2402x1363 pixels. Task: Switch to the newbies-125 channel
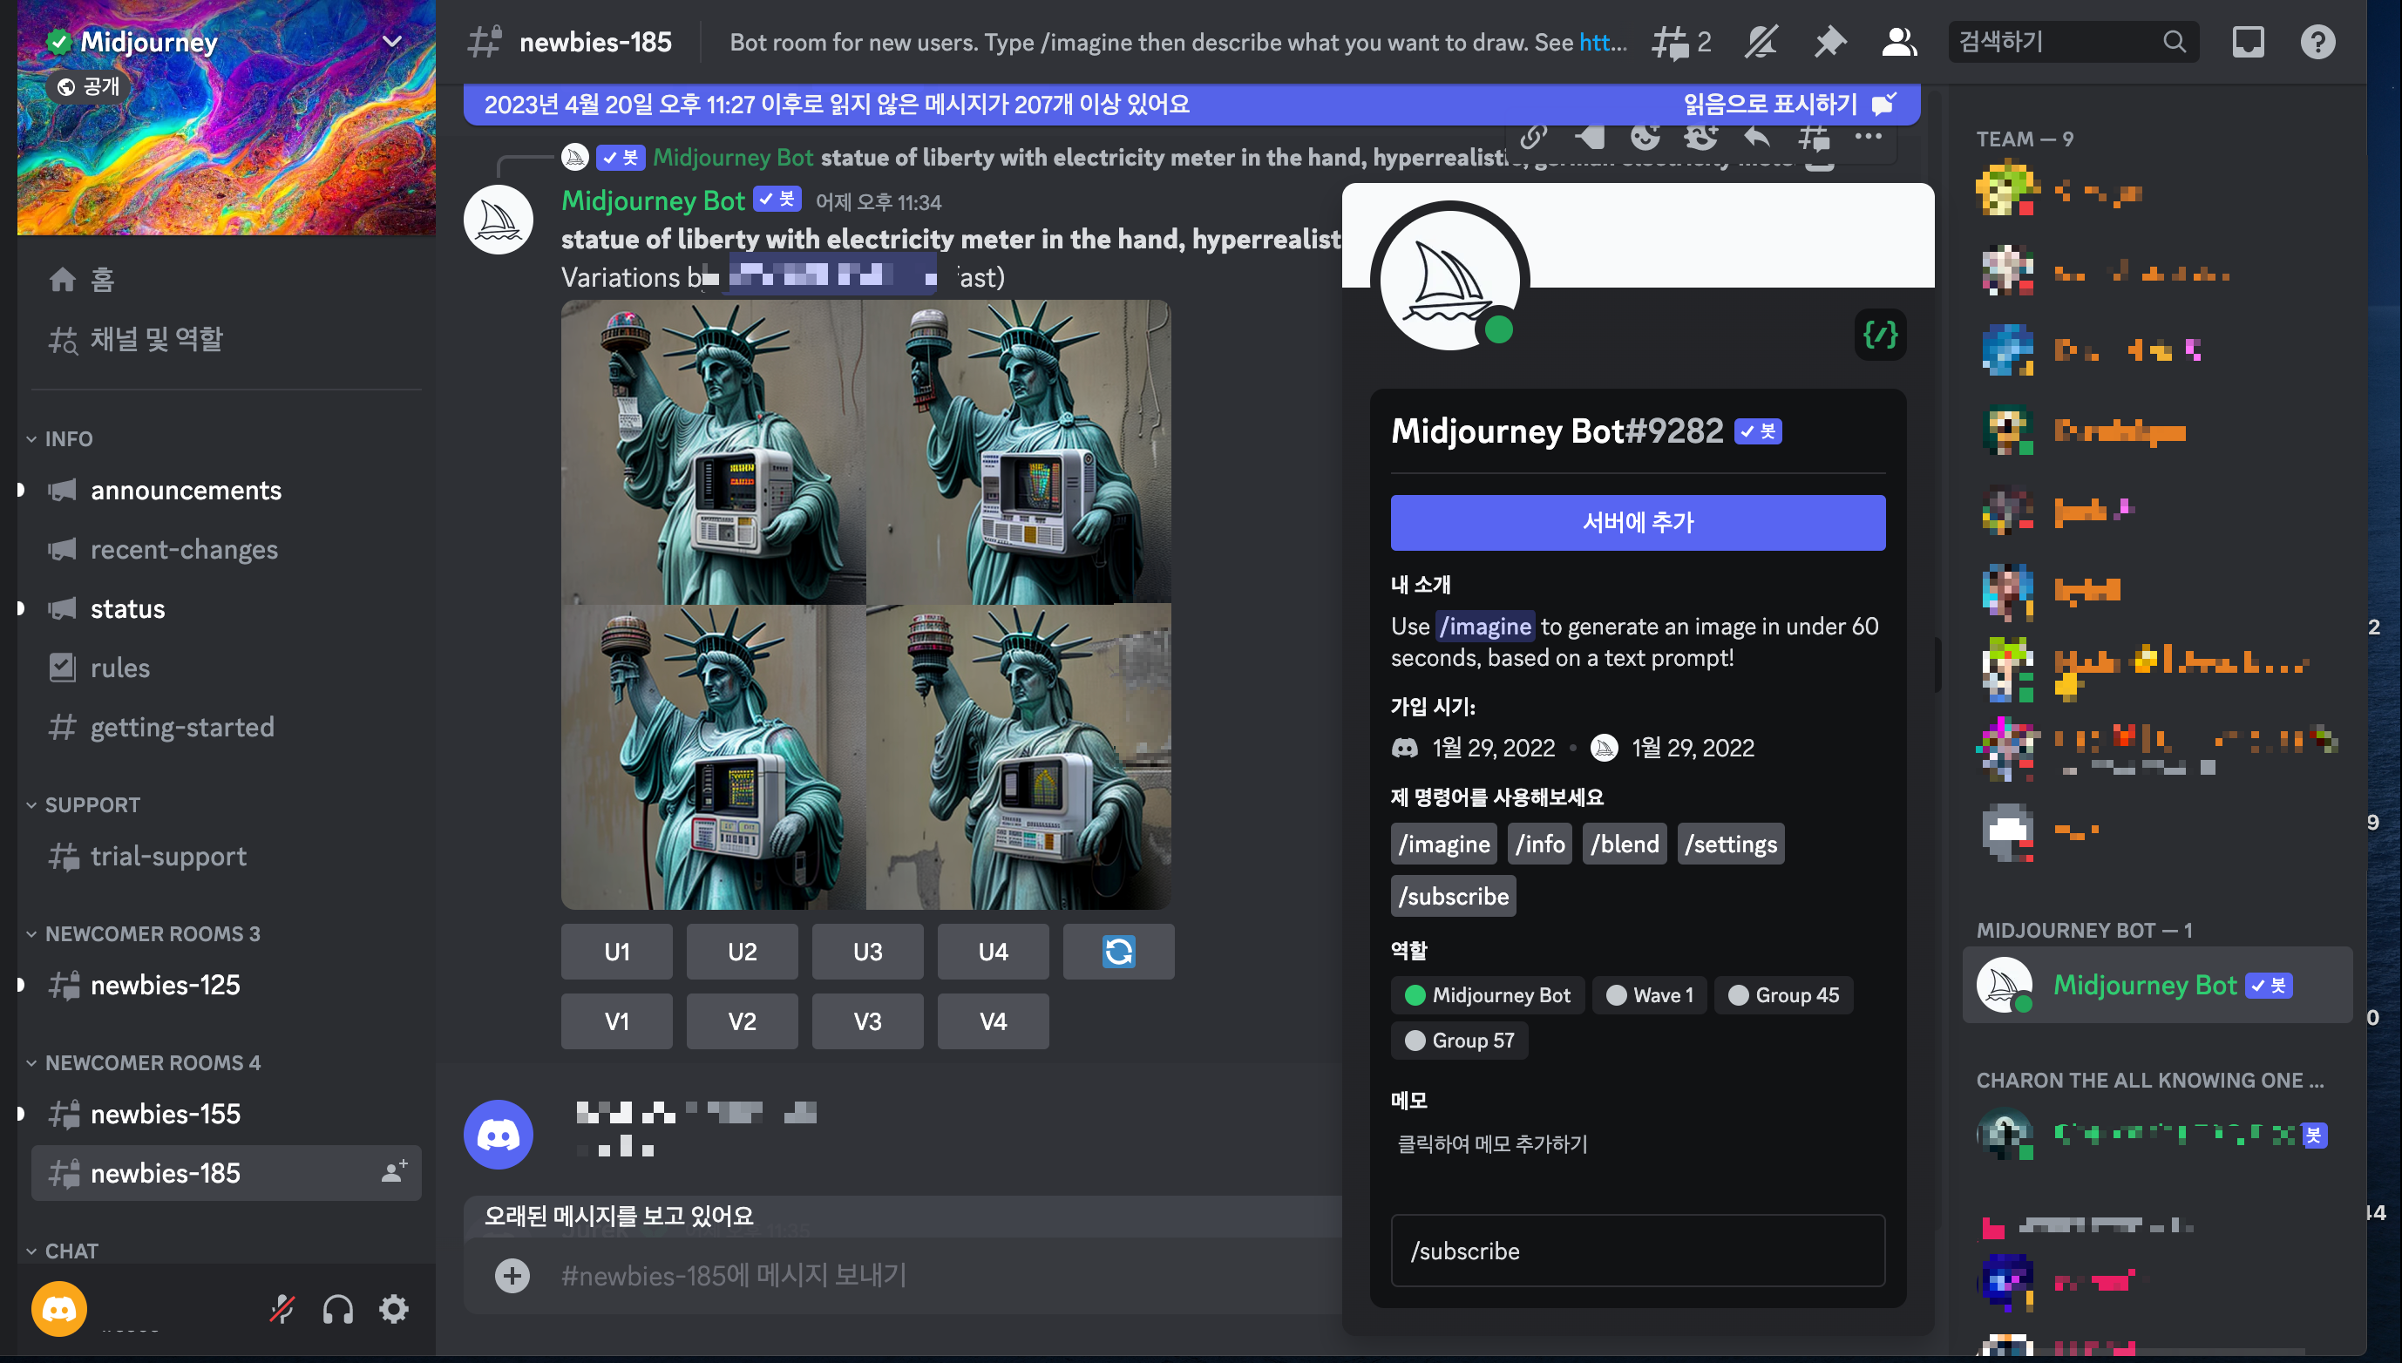coord(165,984)
